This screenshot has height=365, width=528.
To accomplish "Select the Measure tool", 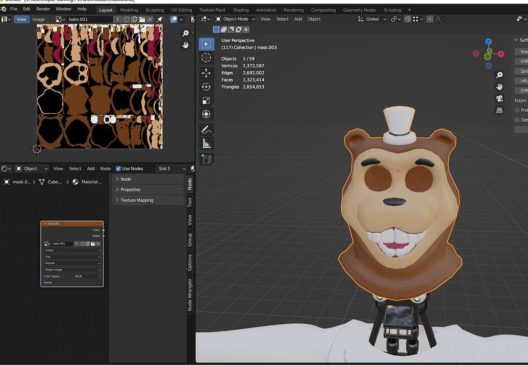I will 206,144.
